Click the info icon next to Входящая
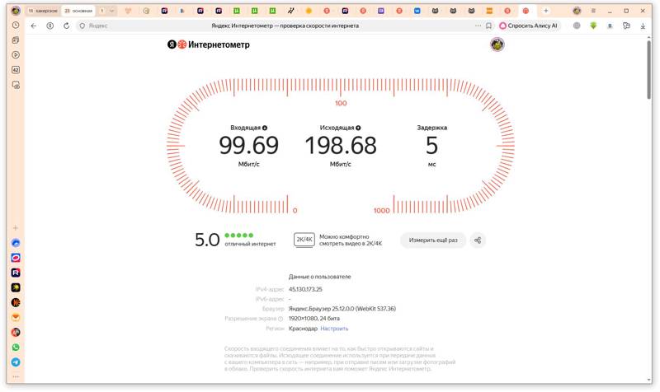This screenshot has height=392, width=660. 265,128
